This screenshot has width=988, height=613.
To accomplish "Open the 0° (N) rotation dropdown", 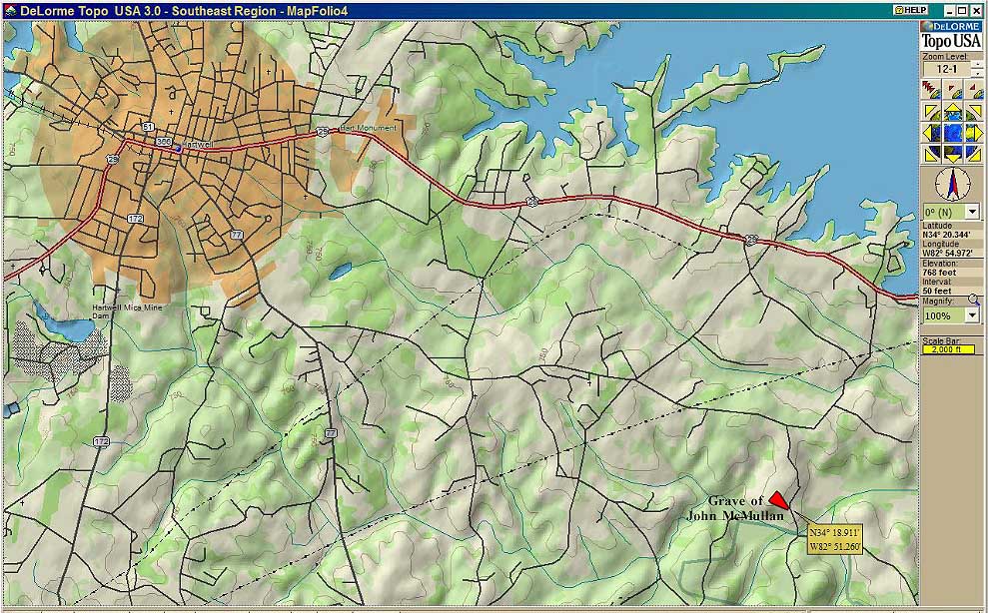I will pos(972,212).
